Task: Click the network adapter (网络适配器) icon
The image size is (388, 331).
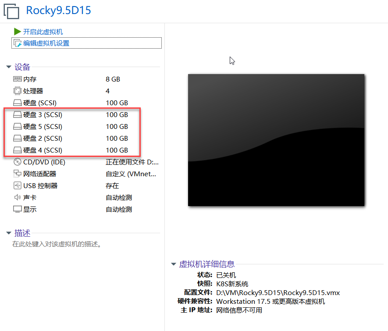Action: pyautogui.click(x=17, y=174)
